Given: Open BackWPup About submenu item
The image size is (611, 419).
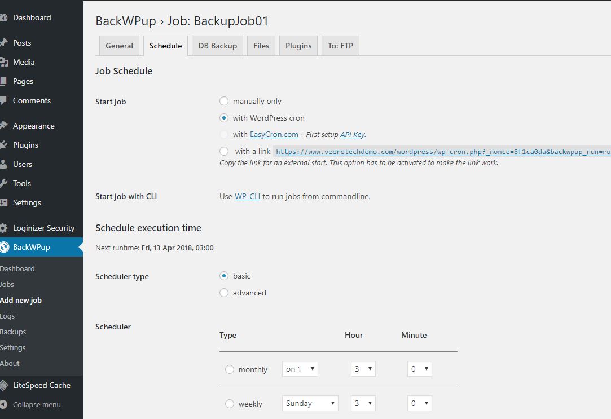Looking at the screenshot, I should [x=10, y=363].
